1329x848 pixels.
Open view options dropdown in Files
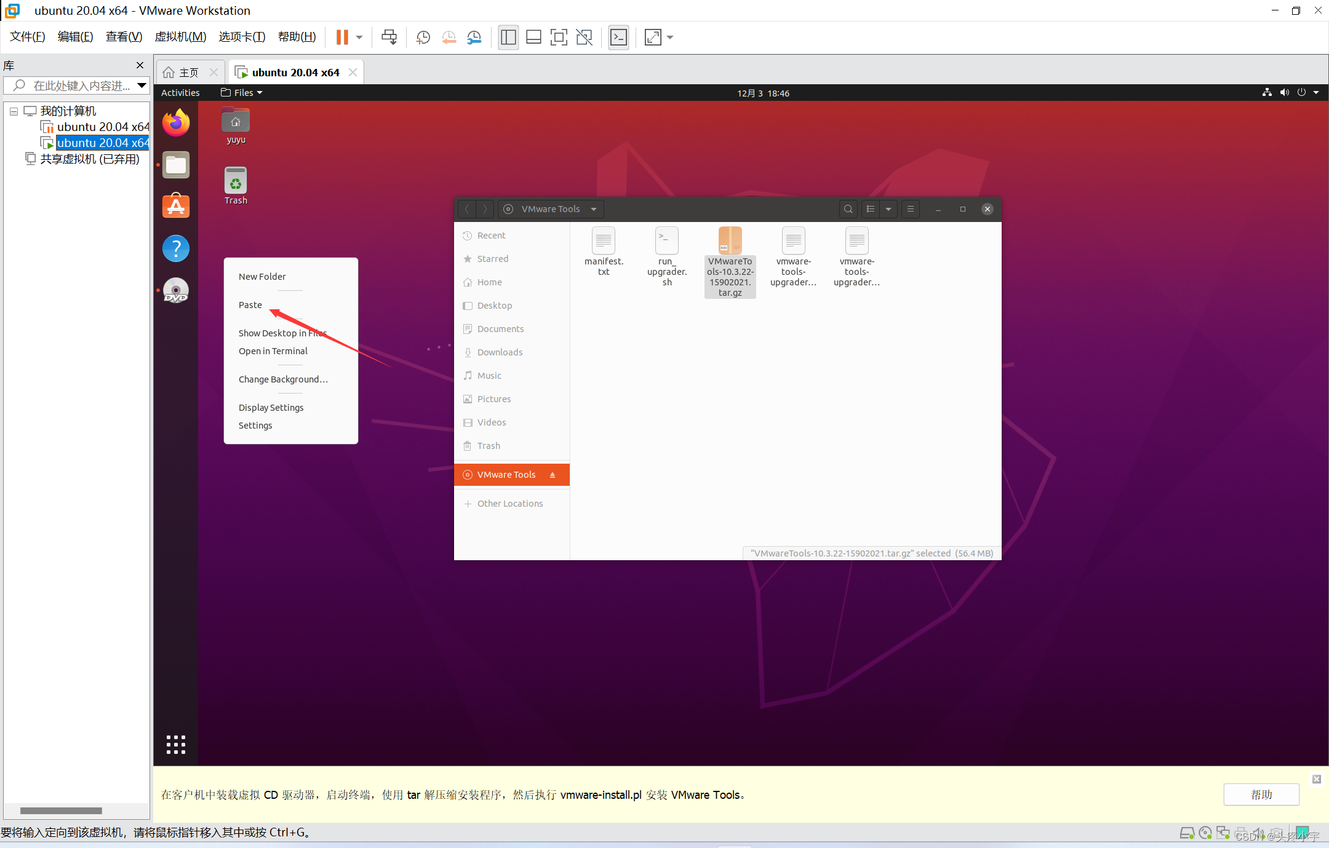coord(888,209)
